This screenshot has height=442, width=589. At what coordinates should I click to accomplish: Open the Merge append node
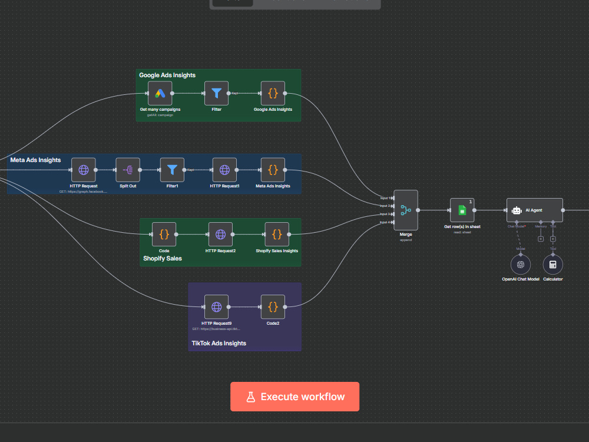pos(406,210)
